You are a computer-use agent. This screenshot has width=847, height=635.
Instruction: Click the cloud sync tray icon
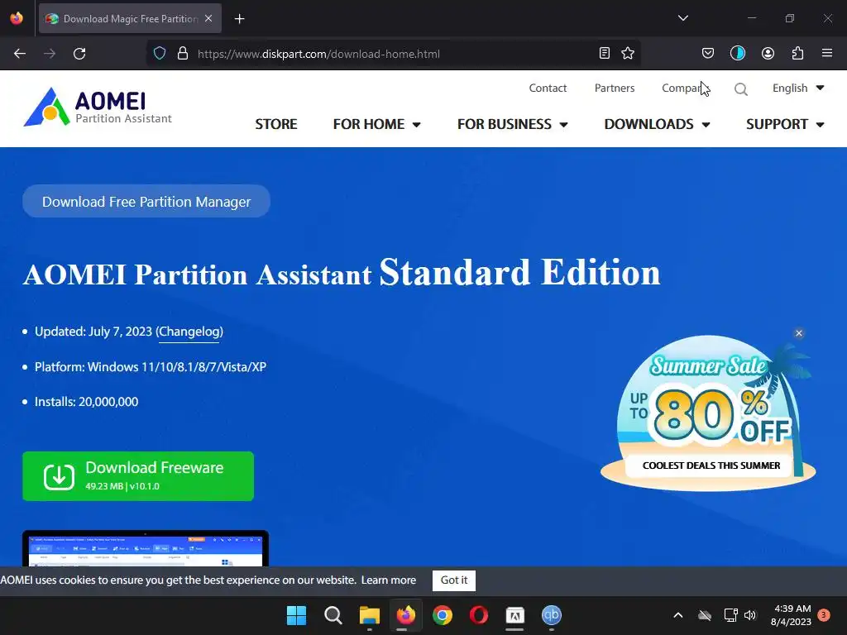pyautogui.click(x=705, y=615)
